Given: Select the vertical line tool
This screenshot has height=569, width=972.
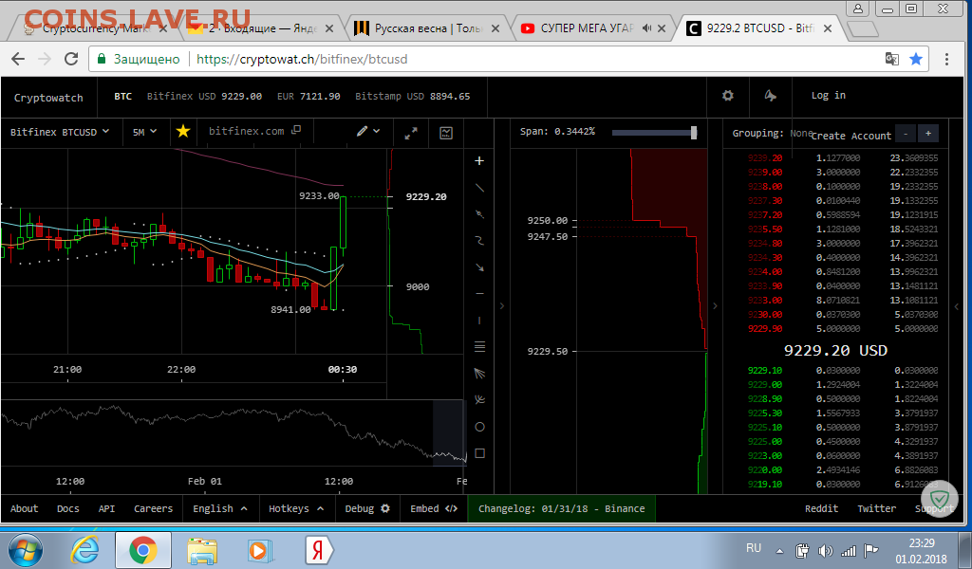Looking at the screenshot, I should point(479,321).
